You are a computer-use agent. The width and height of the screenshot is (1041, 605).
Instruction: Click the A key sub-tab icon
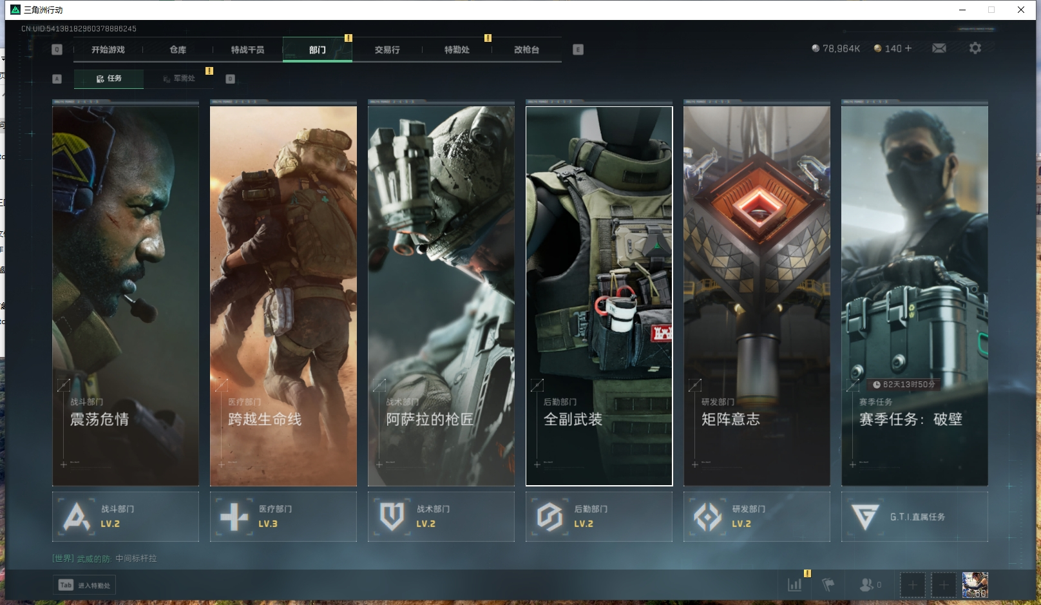coord(57,79)
